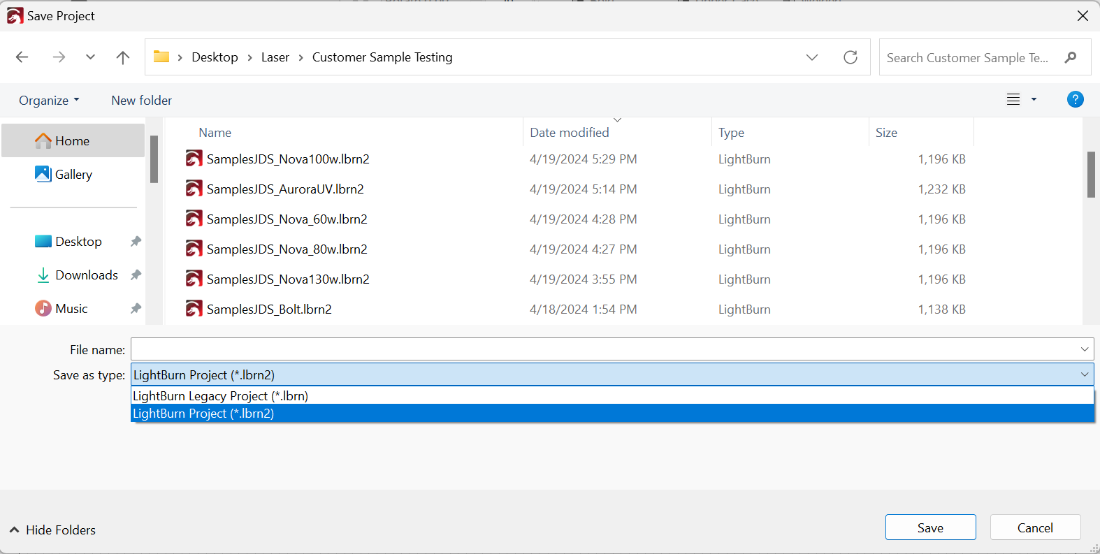Open recent locations chevron

click(90, 57)
